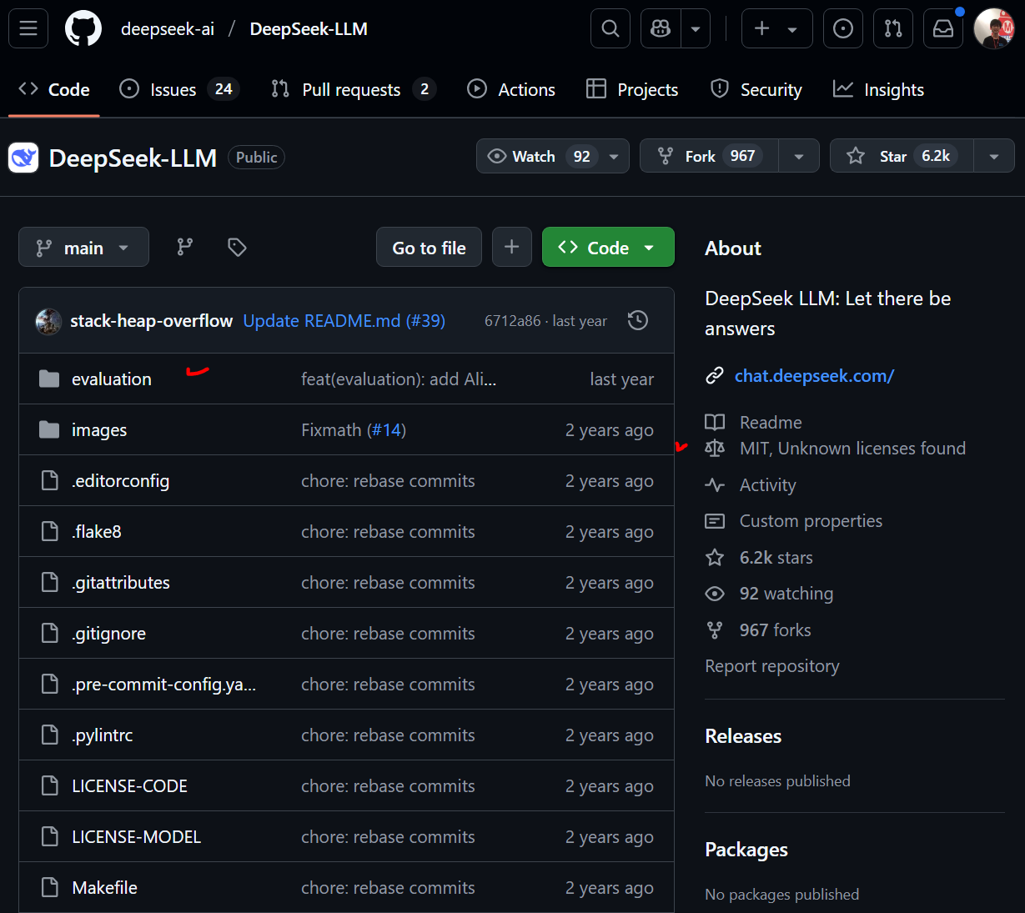Switch to the Code tab
The image size is (1025, 913).
pos(54,89)
